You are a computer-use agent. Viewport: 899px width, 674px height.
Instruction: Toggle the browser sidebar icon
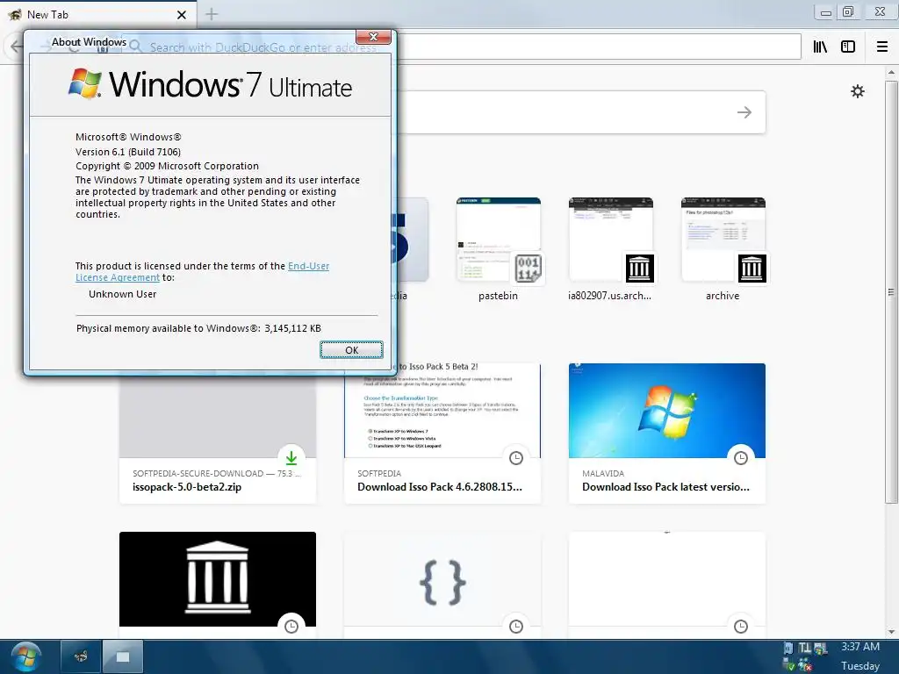(x=848, y=47)
